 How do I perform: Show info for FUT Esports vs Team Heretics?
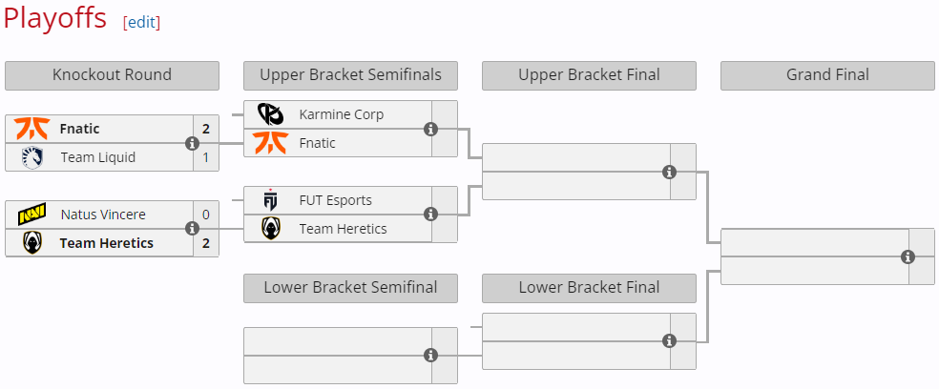430,215
